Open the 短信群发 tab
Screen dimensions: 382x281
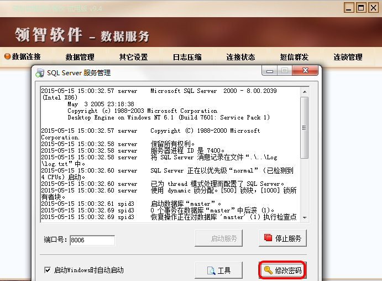coord(294,58)
